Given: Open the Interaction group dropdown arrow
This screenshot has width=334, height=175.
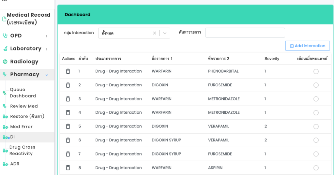Looking at the screenshot, I should [165, 33].
